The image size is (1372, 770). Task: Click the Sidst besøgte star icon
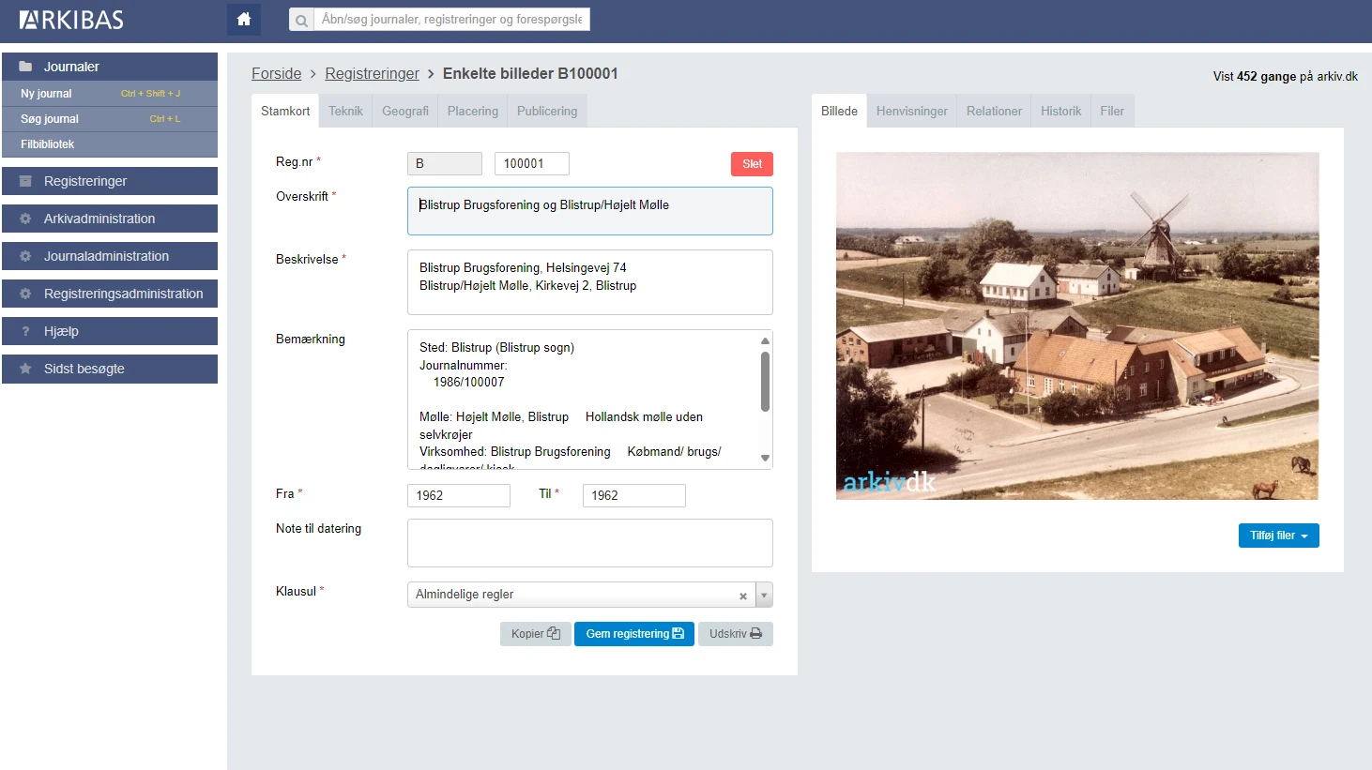[x=25, y=369]
